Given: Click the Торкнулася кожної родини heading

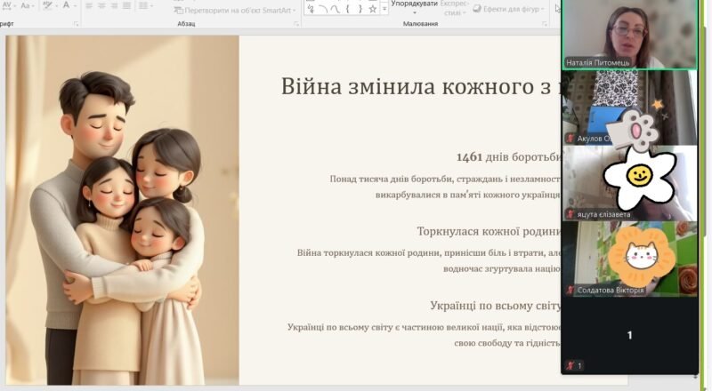Looking at the screenshot, I should click(x=488, y=232).
